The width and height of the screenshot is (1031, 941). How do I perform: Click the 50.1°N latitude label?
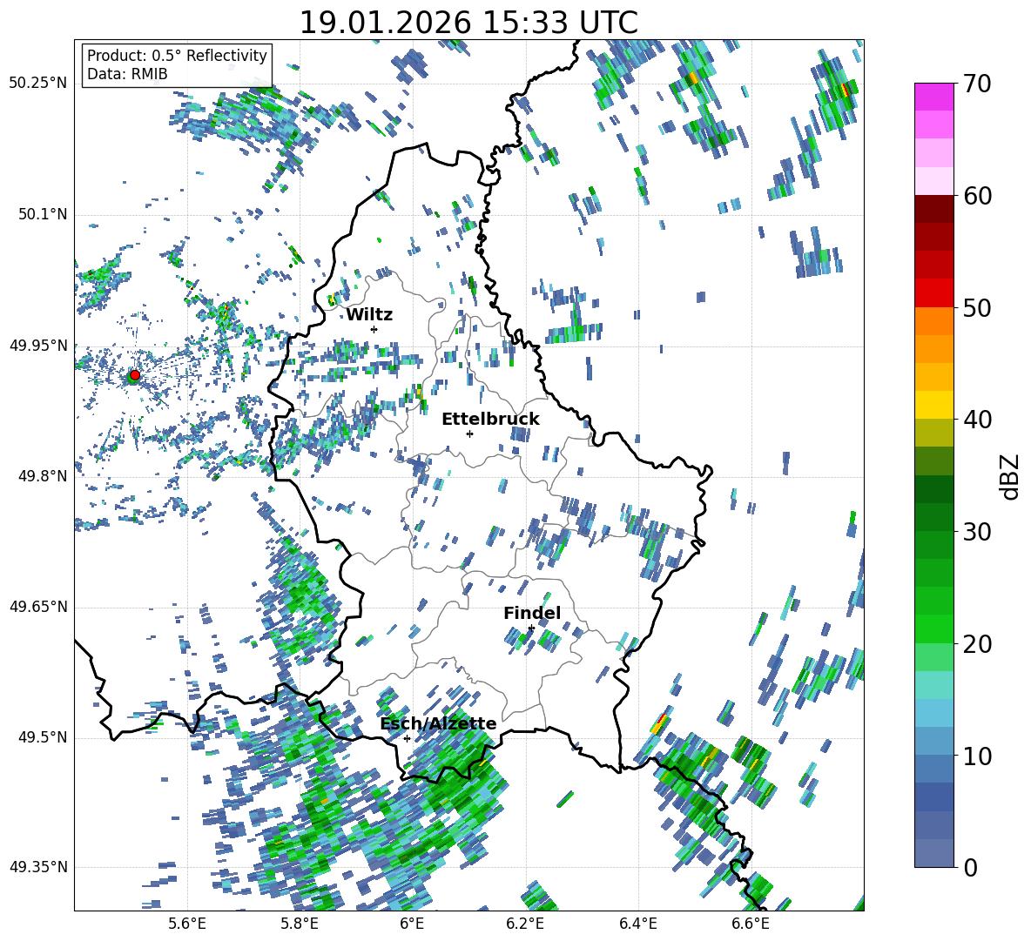42,214
